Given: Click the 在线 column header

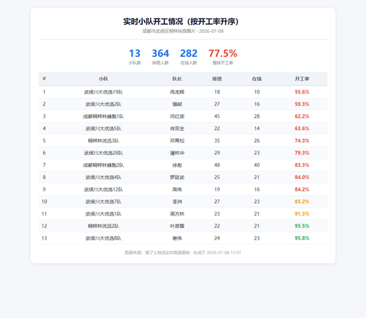Looking at the screenshot, I should [x=257, y=79].
